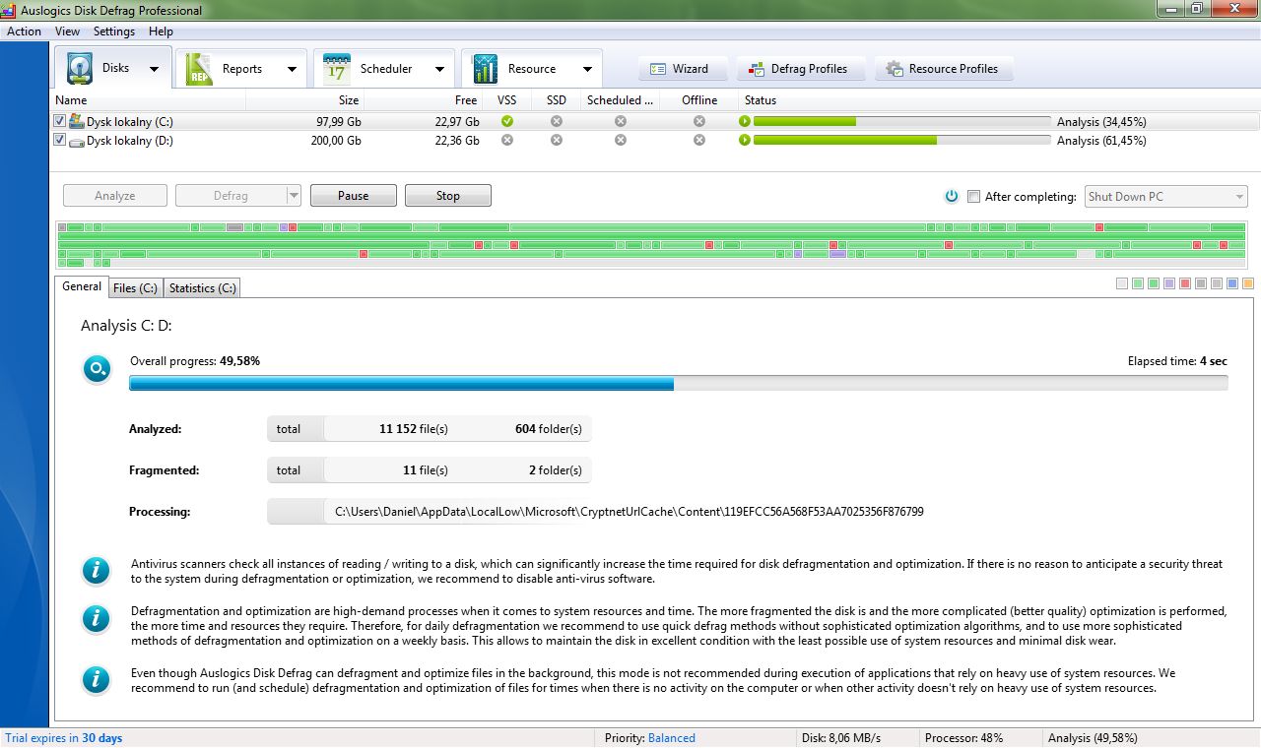This screenshot has height=748, width=1261.
Task: Switch to the Statistics (C:) tab
Action: pyautogui.click(x=202, y=288)
